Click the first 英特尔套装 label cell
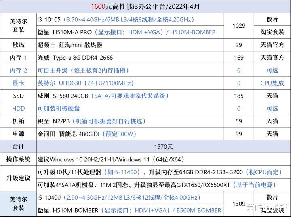 tap(18, 26)
